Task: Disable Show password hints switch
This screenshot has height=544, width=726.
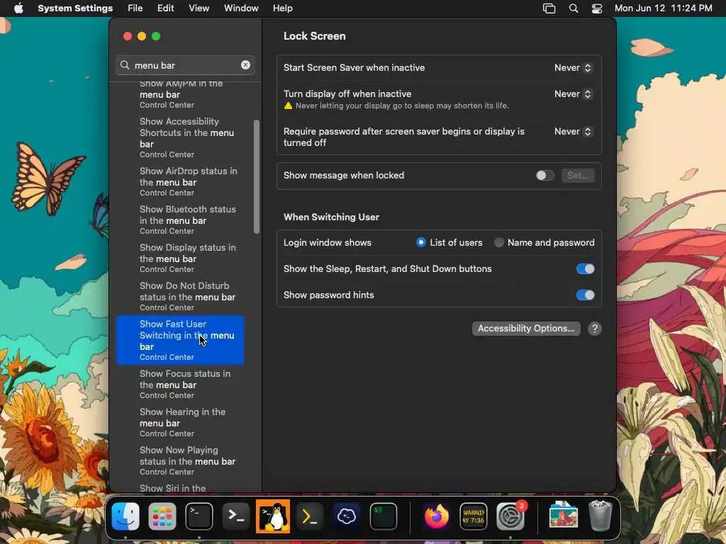Action: click(x=585, y=295)
